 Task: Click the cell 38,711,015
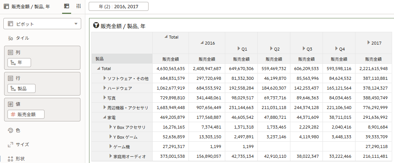pyautogui.click(x=339, y=117)
